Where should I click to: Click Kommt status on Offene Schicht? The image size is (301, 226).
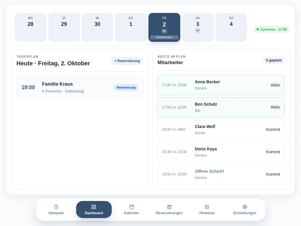pos(273,174)
